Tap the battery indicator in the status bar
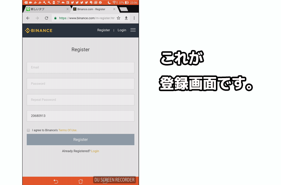 tap(127, 3)
